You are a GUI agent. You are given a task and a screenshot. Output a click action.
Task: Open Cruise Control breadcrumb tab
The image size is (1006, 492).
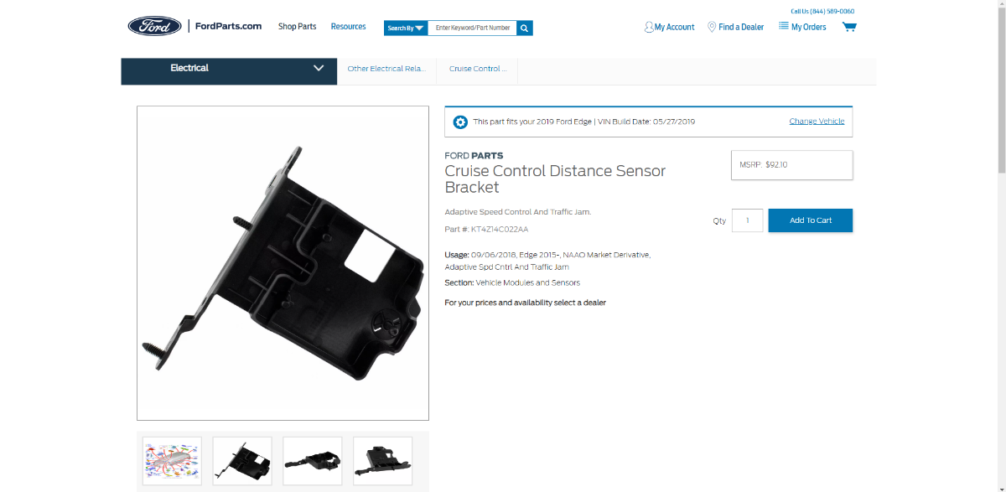coord(477,69)
